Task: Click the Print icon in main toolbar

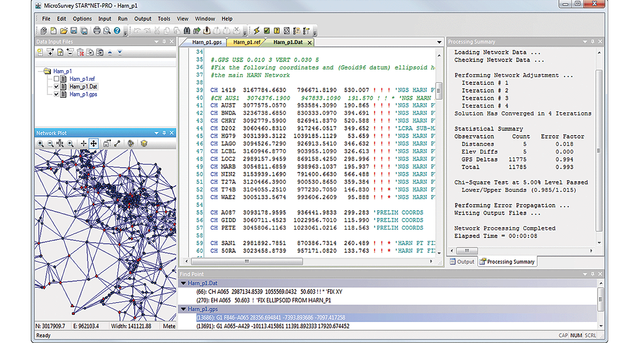Action: click(x=97, y=30)
